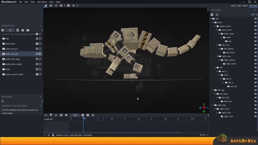This screenshot has width=258, height=145.
Task: Collapse the Variable Placeholders panel
Action: pos(41,106)
